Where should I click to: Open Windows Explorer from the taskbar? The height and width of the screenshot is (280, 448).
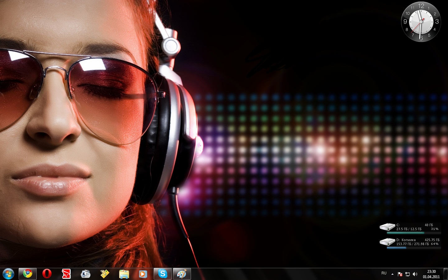tap(124, 274)
